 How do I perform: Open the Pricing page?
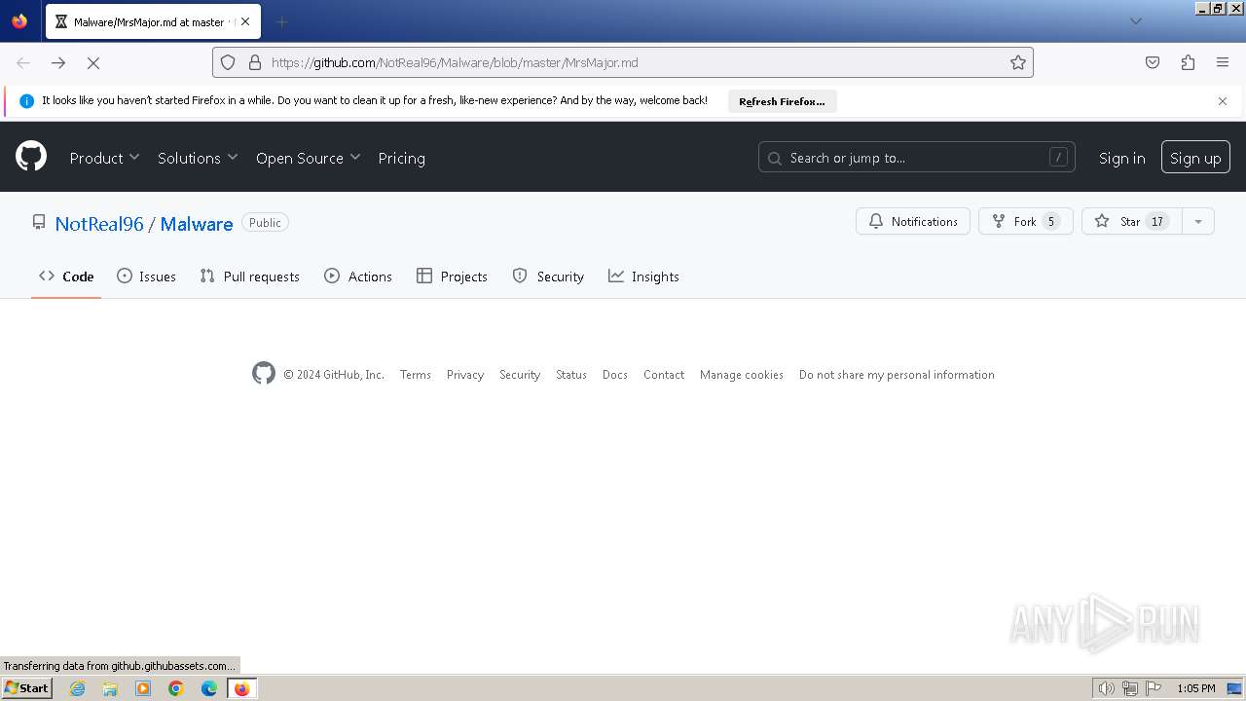[x=401, y=158]
